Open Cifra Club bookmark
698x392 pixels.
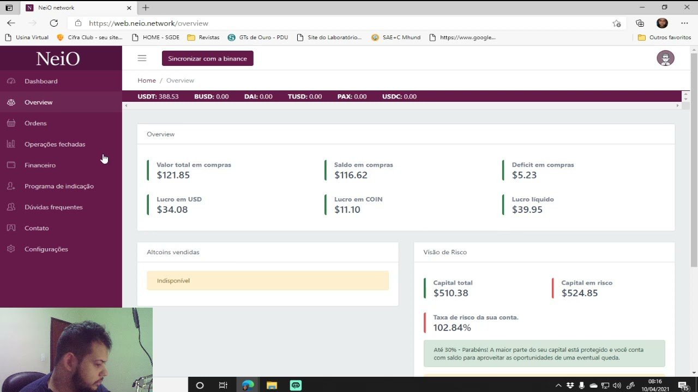pyautogui.click(x=90, y=38)
